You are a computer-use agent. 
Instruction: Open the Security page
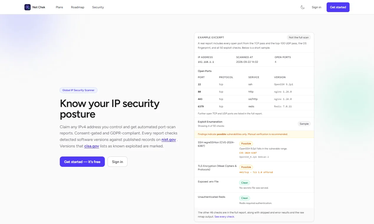98,7
